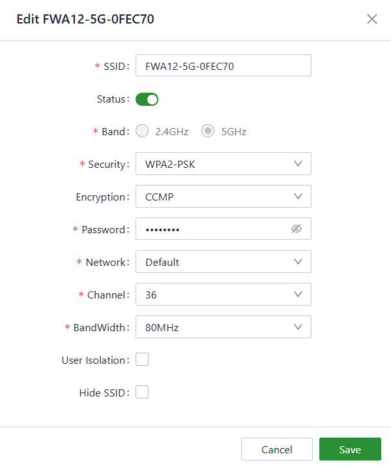The width and height of the screenshot is (391, 467).
Task: Select the 2.4GHz band radio button
Action: click(142, 131)
